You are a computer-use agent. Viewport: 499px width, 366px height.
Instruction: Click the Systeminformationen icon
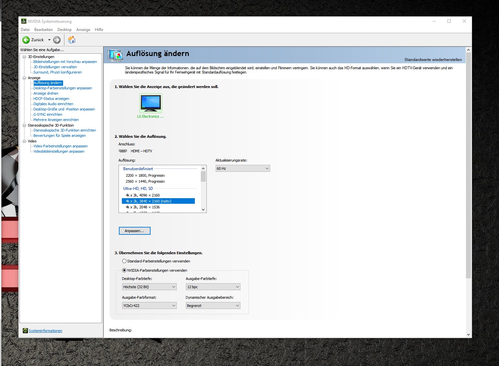click(25, 331)
